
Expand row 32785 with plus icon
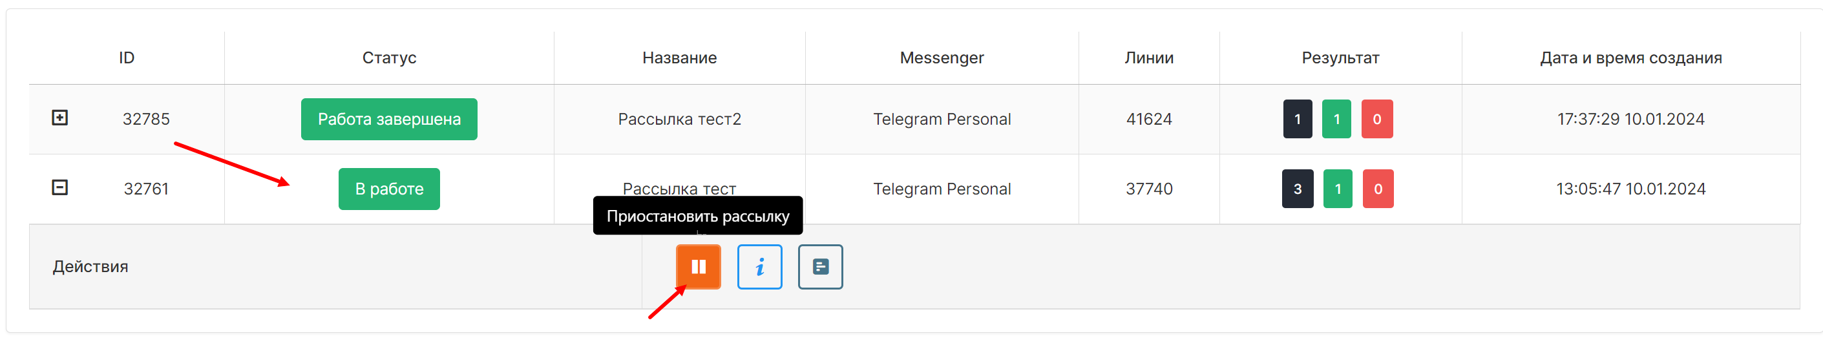[x=60, y=118]
